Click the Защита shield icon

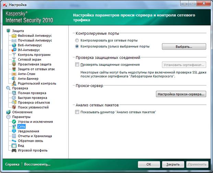pyautogui.click(x=8, y=31)
